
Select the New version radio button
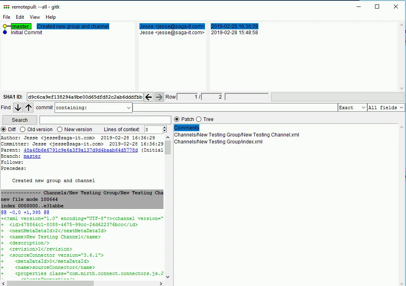pos(58,129)
